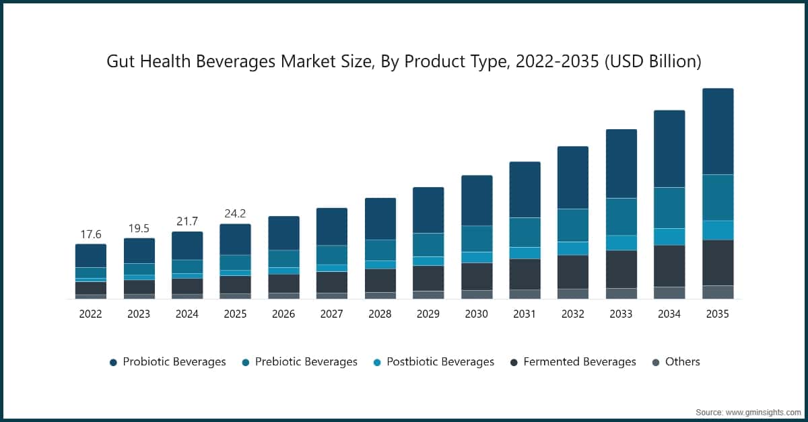This screenshot has height=422, width=808.
Task: Select the 2022 axis label
Action: pyautogui.click(x=91, y=314)
